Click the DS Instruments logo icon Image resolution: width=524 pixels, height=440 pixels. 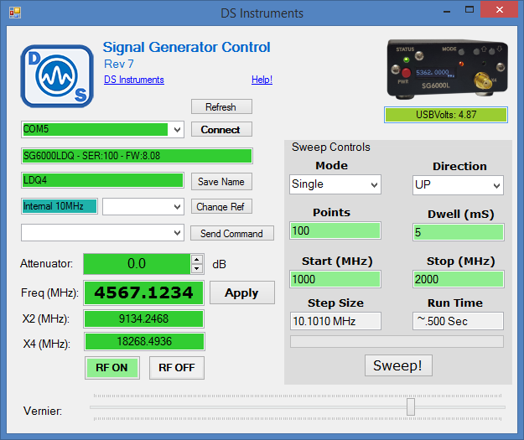(x=57, y=75)
